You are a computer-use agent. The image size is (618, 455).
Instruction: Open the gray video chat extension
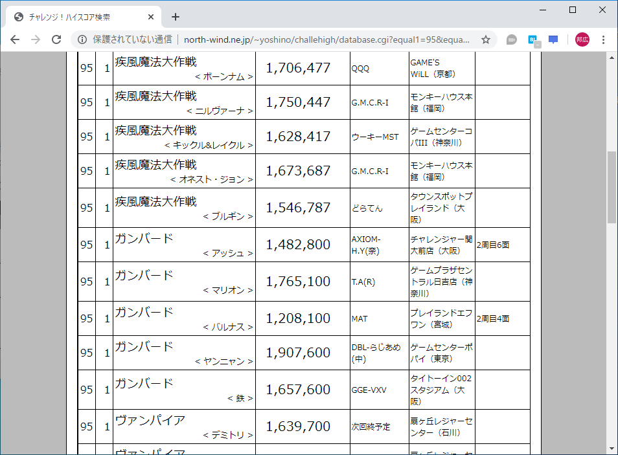coord(511,39)
